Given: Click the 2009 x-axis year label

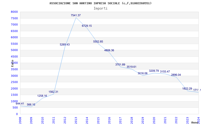Looking at the screenshot, I should (x=31, y=120).
